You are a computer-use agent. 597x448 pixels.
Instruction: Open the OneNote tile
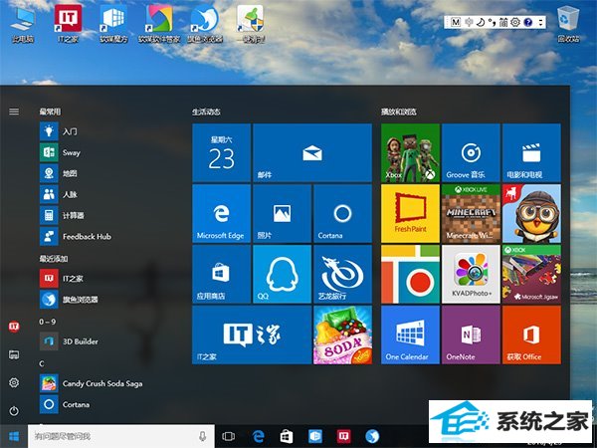pos(471,335)
